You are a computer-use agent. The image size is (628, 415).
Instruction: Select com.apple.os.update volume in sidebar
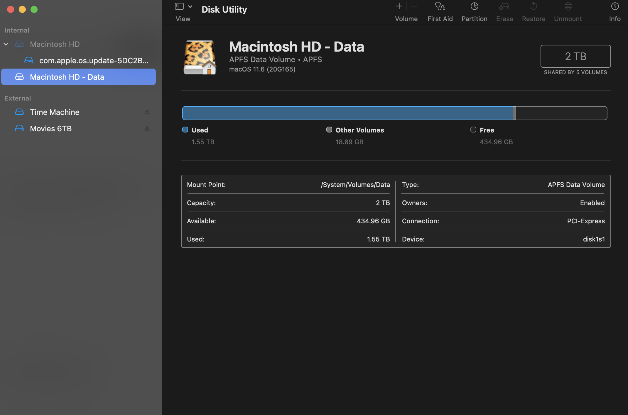pos(93,61)
